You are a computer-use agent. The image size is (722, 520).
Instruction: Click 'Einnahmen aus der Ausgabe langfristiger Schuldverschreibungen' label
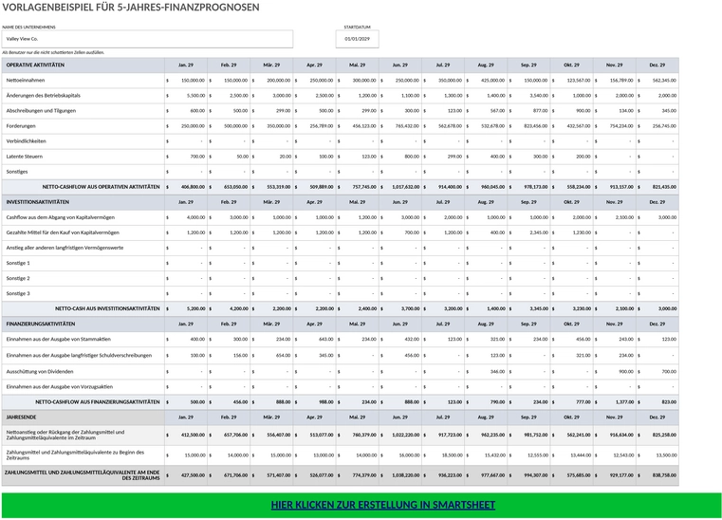(x=79, y=355)
